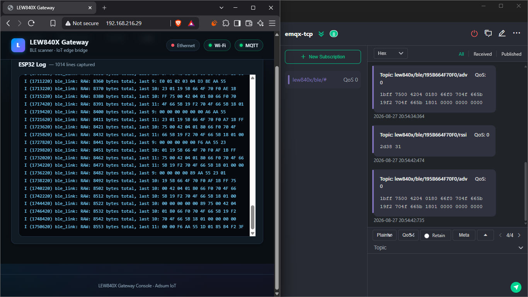Show only Published messages
Screen dimensions: 528x297
511,54
